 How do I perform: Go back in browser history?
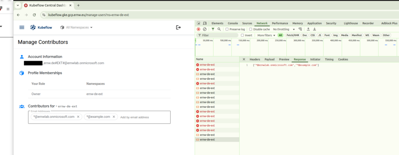point(18,15)
